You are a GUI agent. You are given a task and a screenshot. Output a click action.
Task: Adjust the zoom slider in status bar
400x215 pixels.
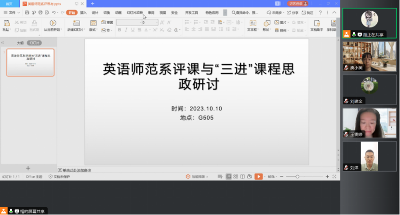pos(297,177)
